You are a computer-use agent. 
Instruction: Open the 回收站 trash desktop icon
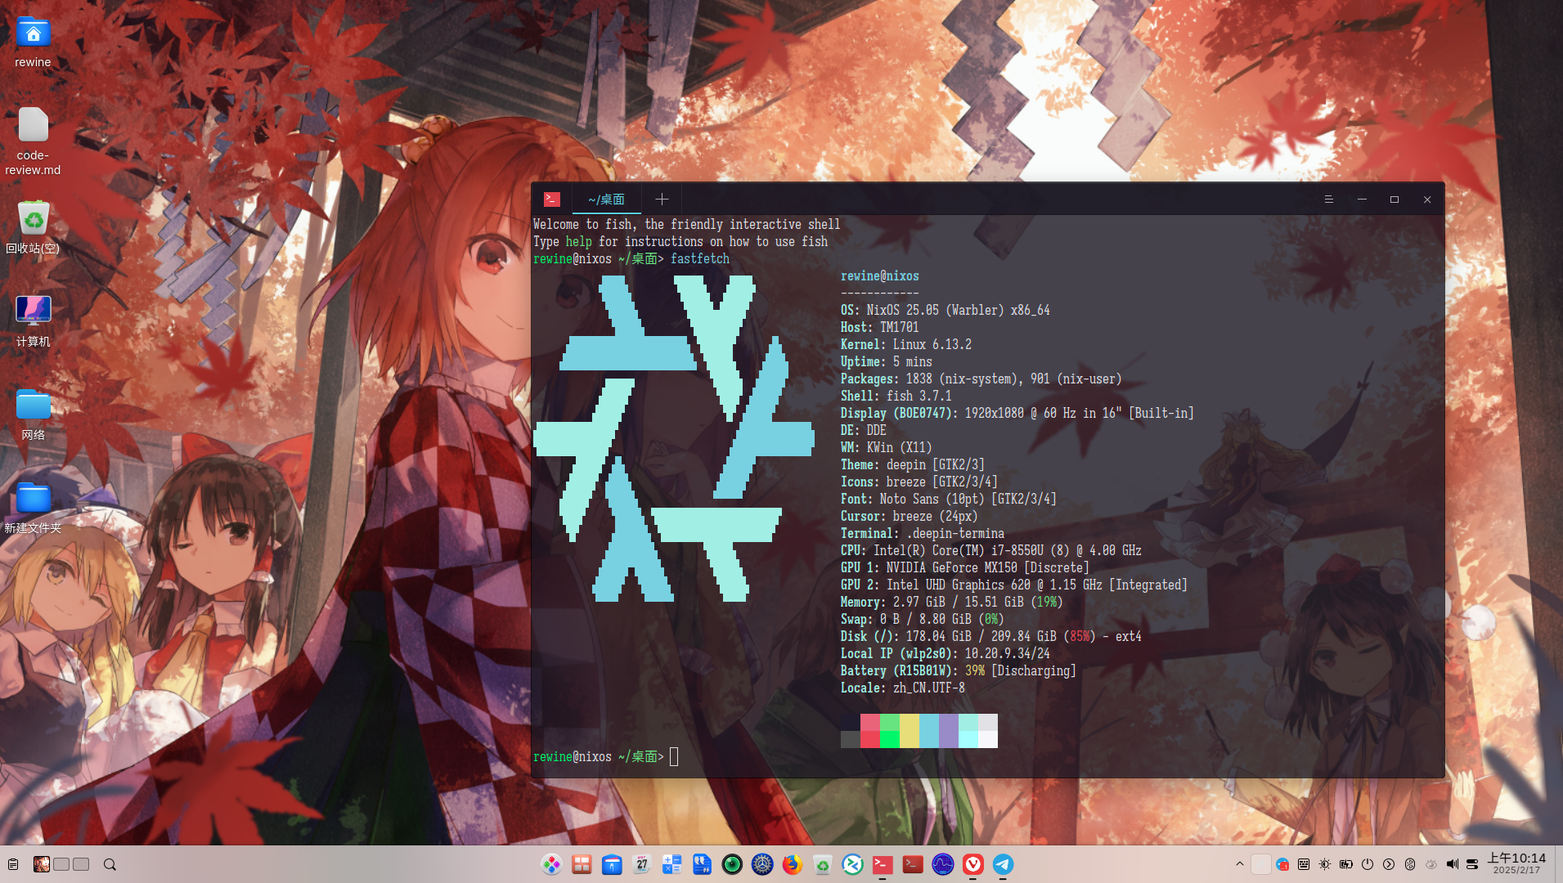click(x=33, y=227)
